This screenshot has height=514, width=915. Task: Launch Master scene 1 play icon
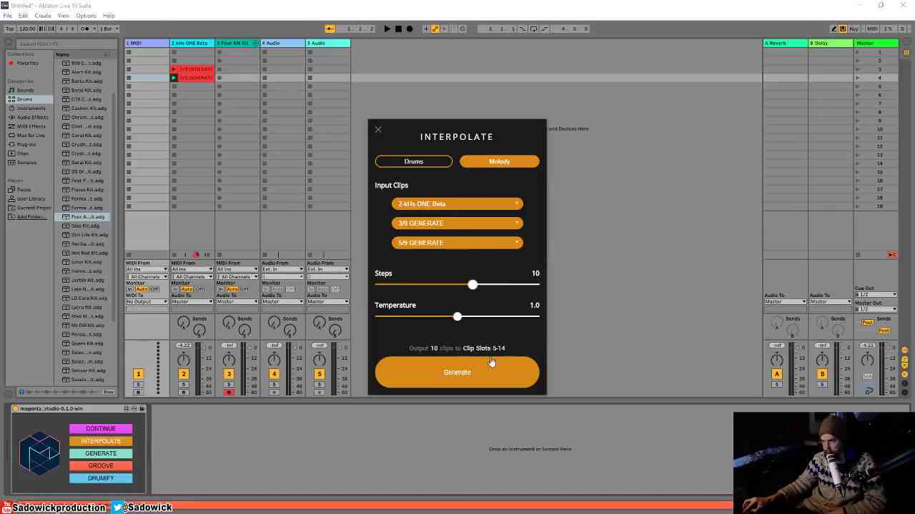(x=859, y=52)
